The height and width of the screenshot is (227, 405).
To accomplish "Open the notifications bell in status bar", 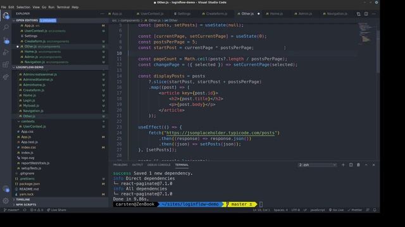I will (x=375, y=210).
